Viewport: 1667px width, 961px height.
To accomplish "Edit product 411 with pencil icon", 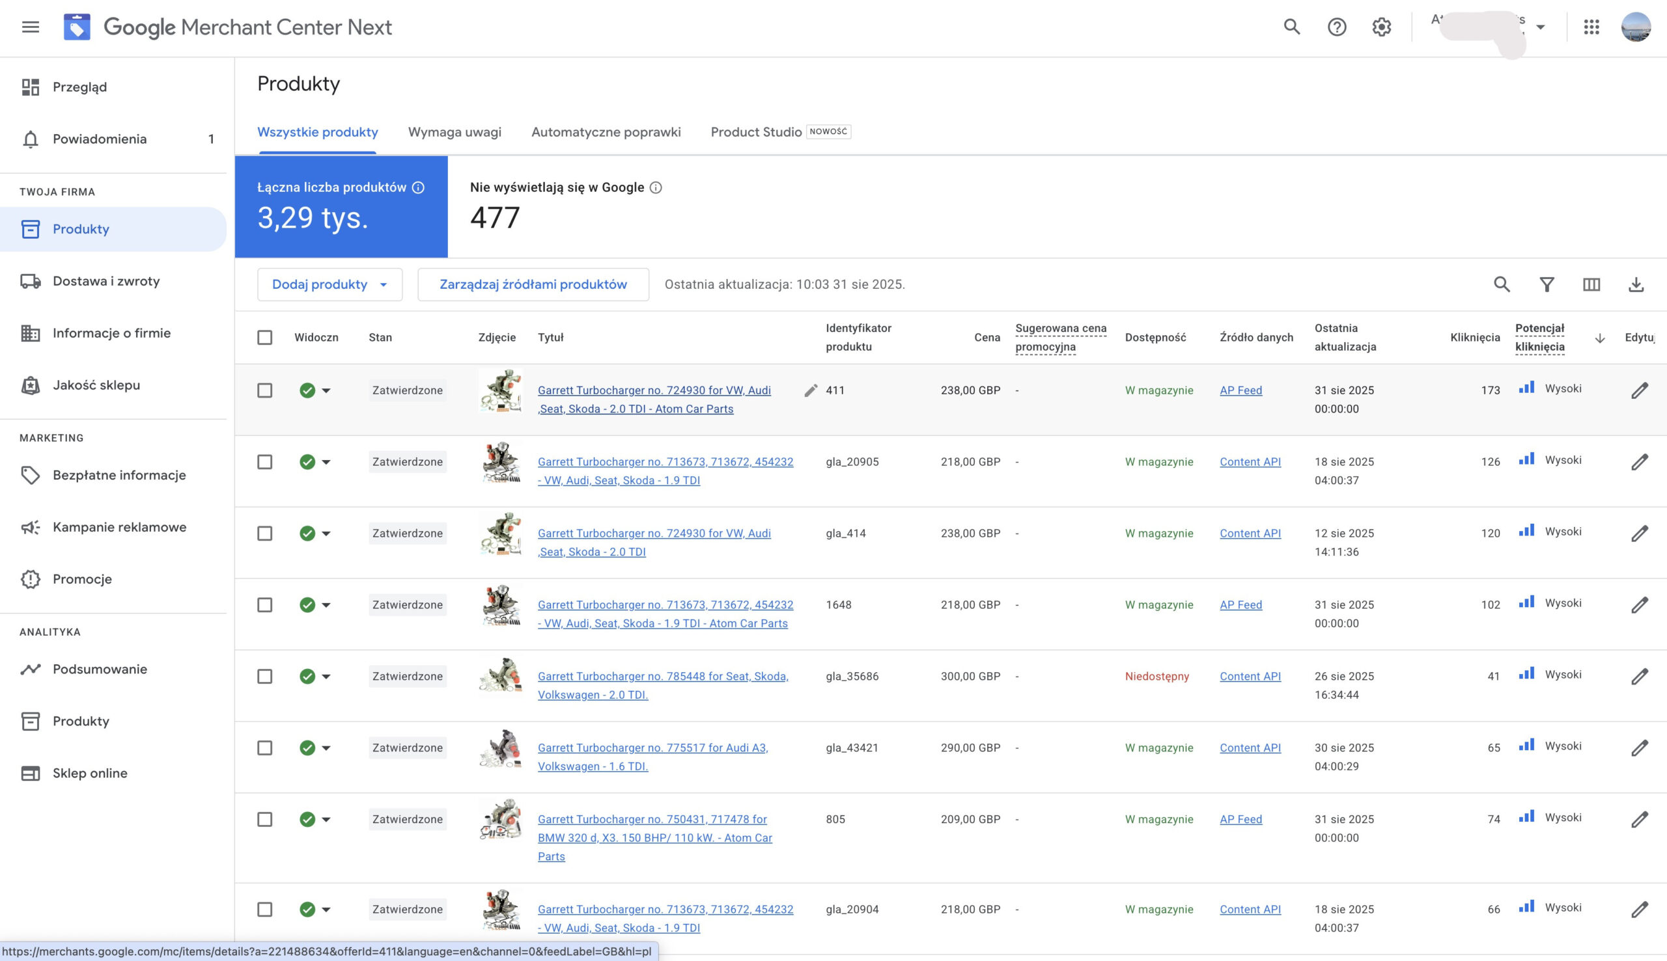I will pos(1640,390).
